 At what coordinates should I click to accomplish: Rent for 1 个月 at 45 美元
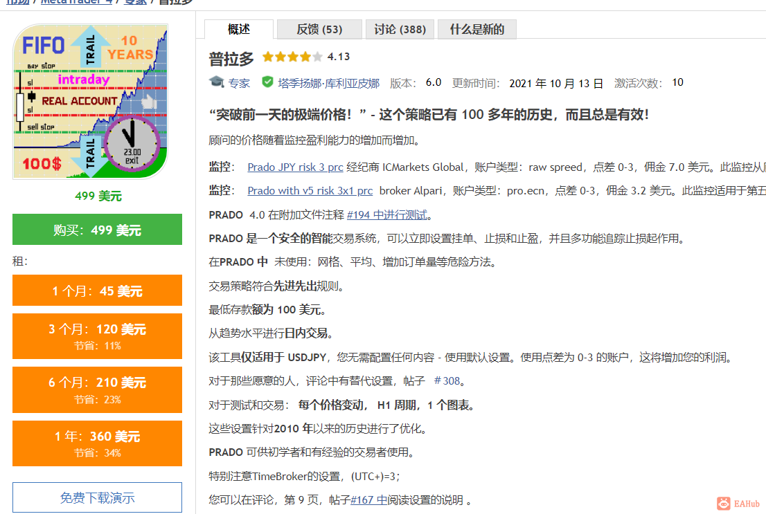point(97,291)
